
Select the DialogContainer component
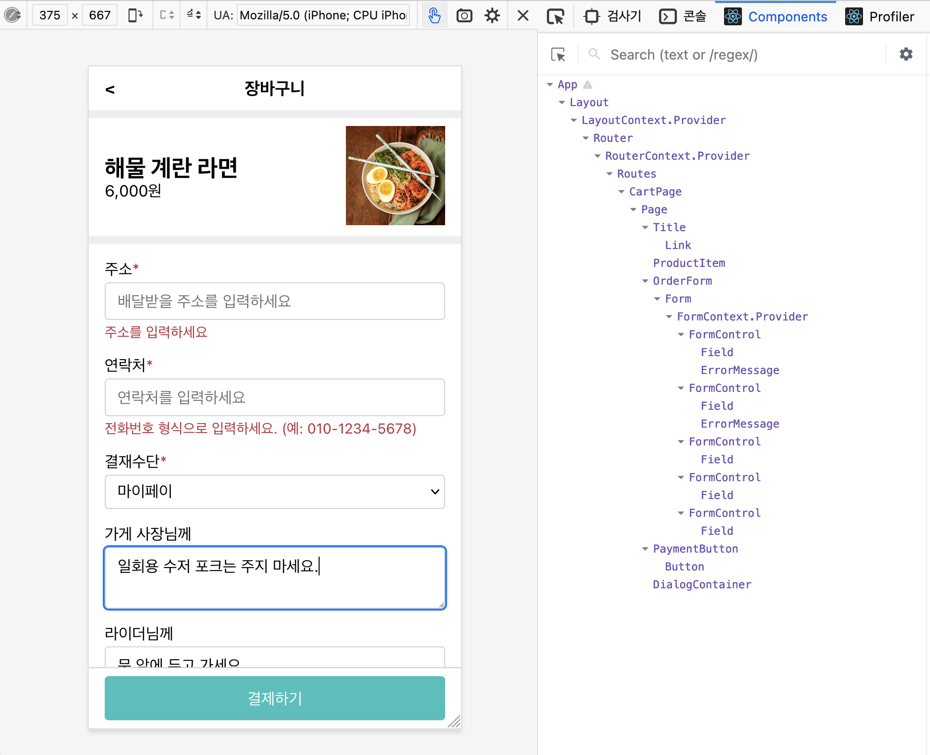click(702, 584)
